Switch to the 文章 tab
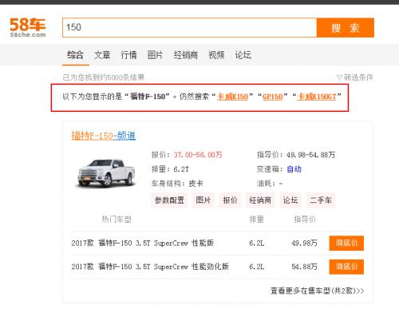 (x=102, y=55)
